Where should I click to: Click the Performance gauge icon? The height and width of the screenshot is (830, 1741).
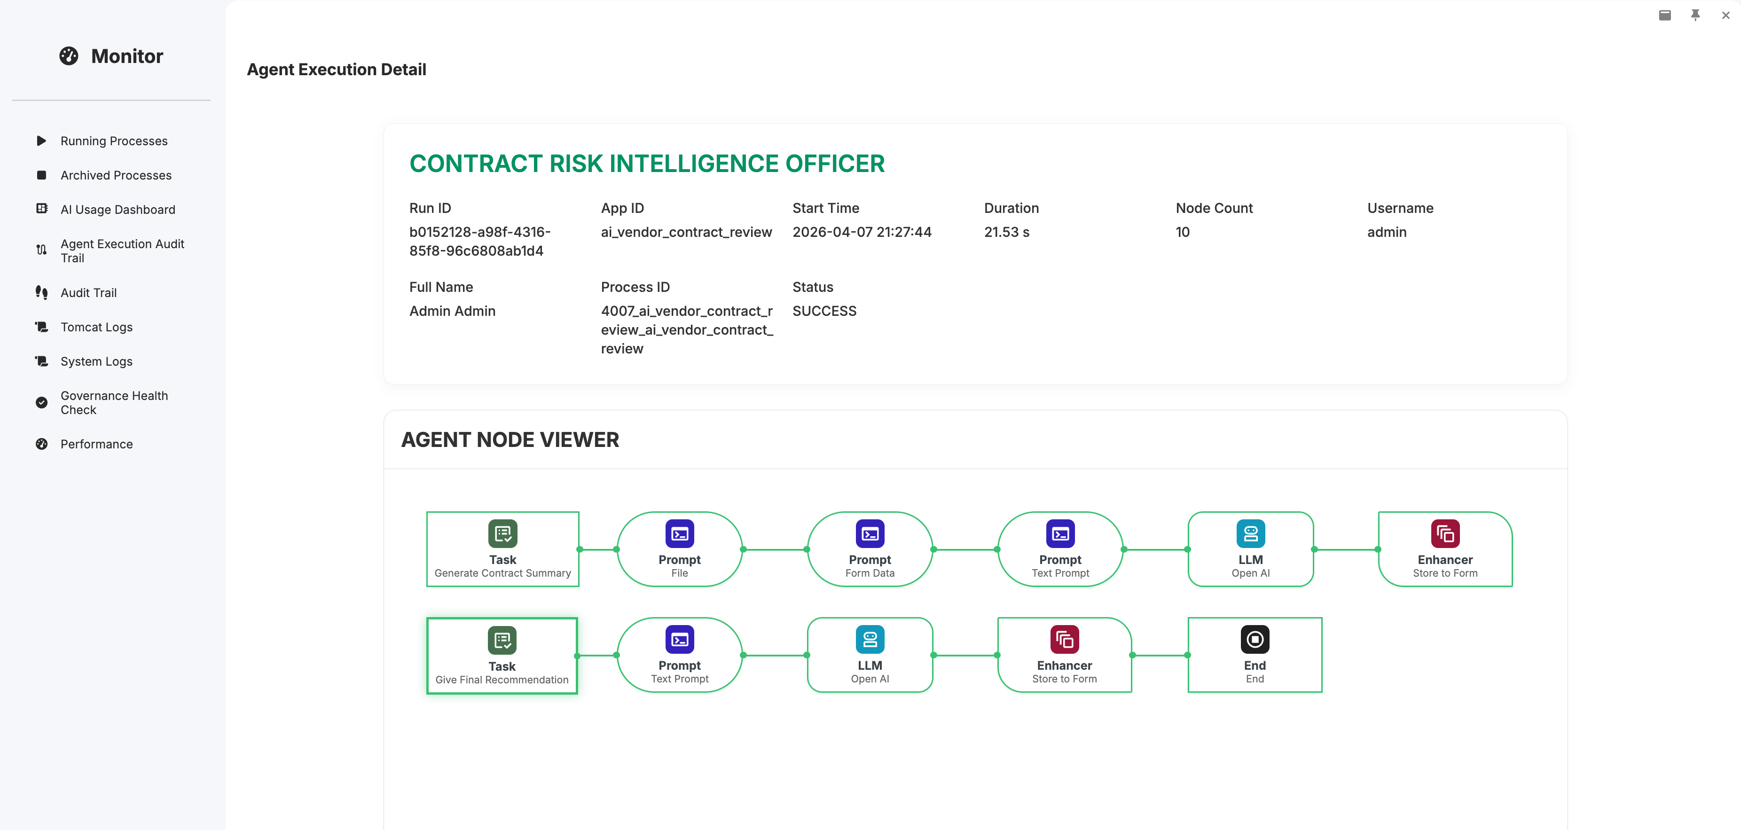pyautogui.click(x=41, y=444)
